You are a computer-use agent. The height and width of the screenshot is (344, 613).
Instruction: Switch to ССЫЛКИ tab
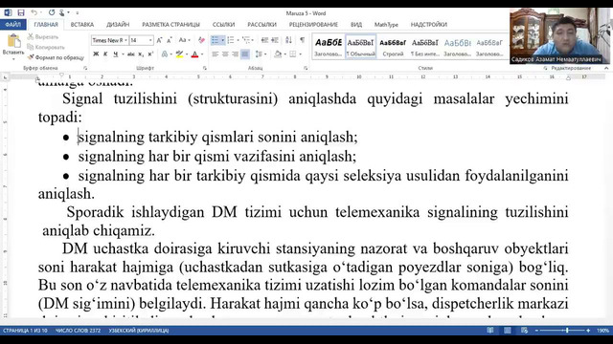coord(223,24)
